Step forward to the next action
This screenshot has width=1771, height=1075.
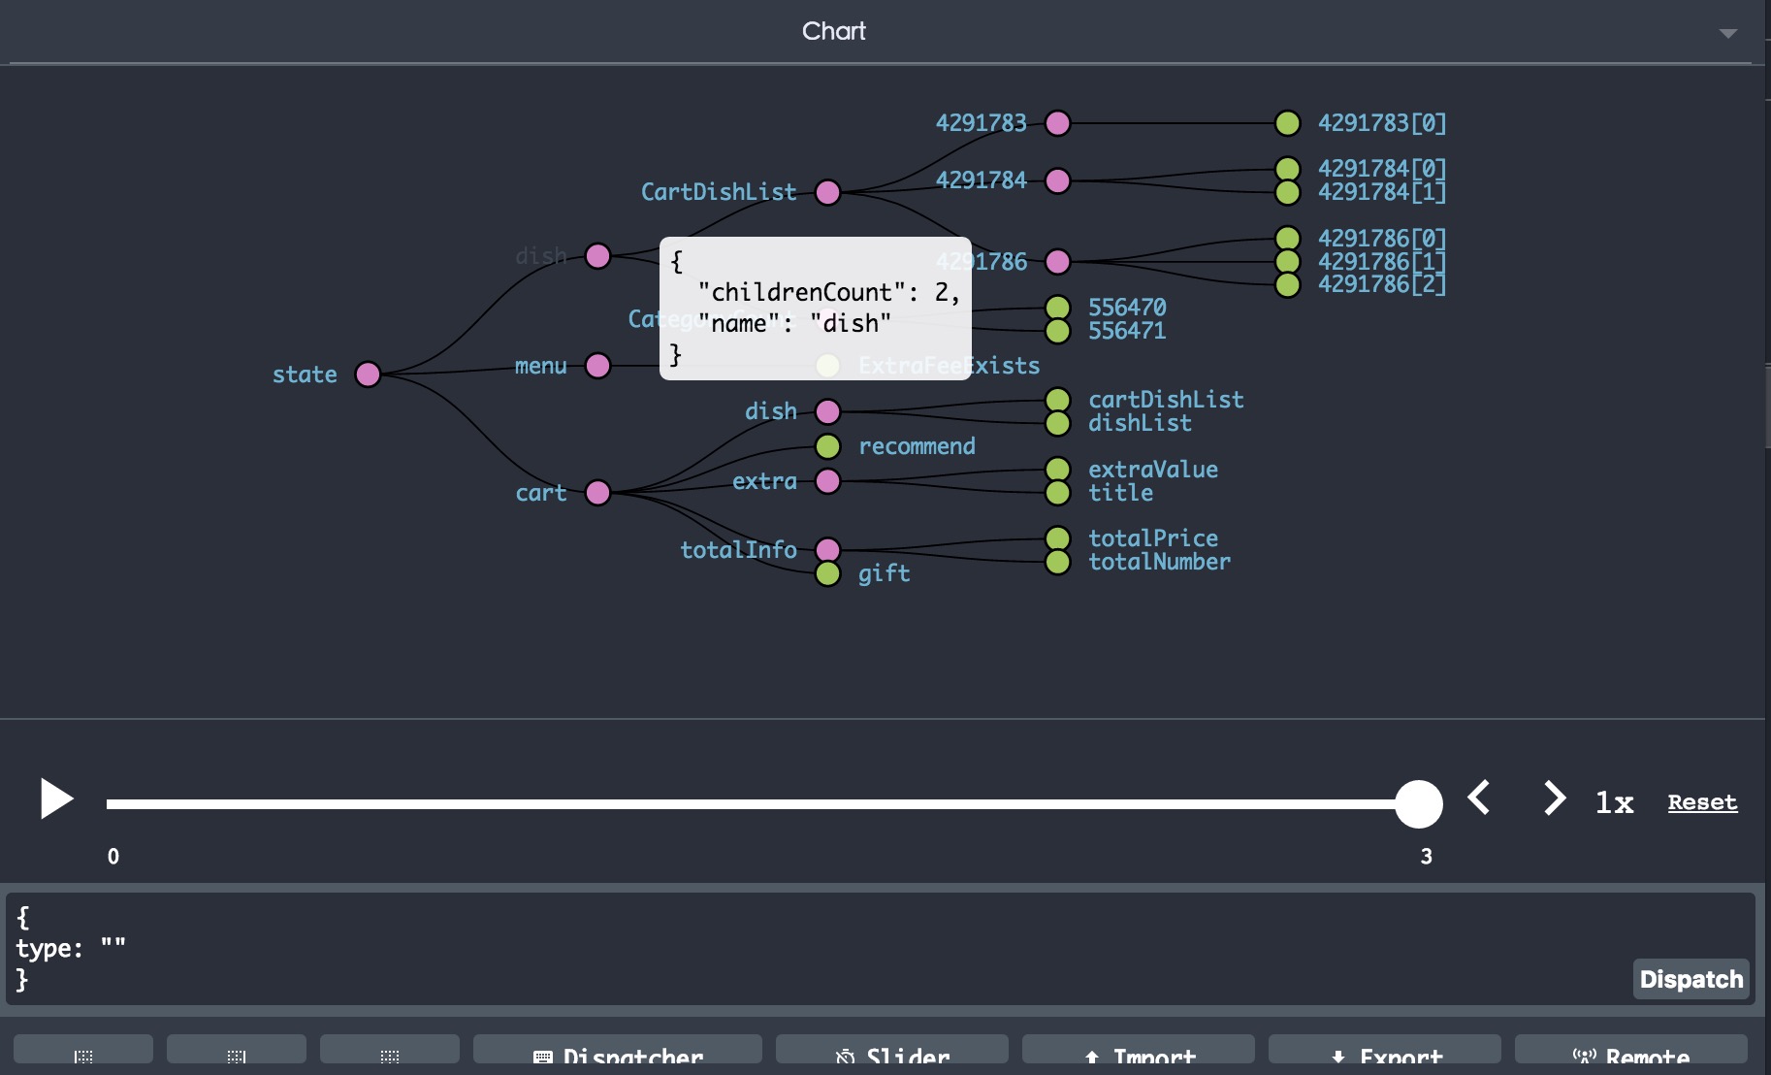pos(1554,798)
